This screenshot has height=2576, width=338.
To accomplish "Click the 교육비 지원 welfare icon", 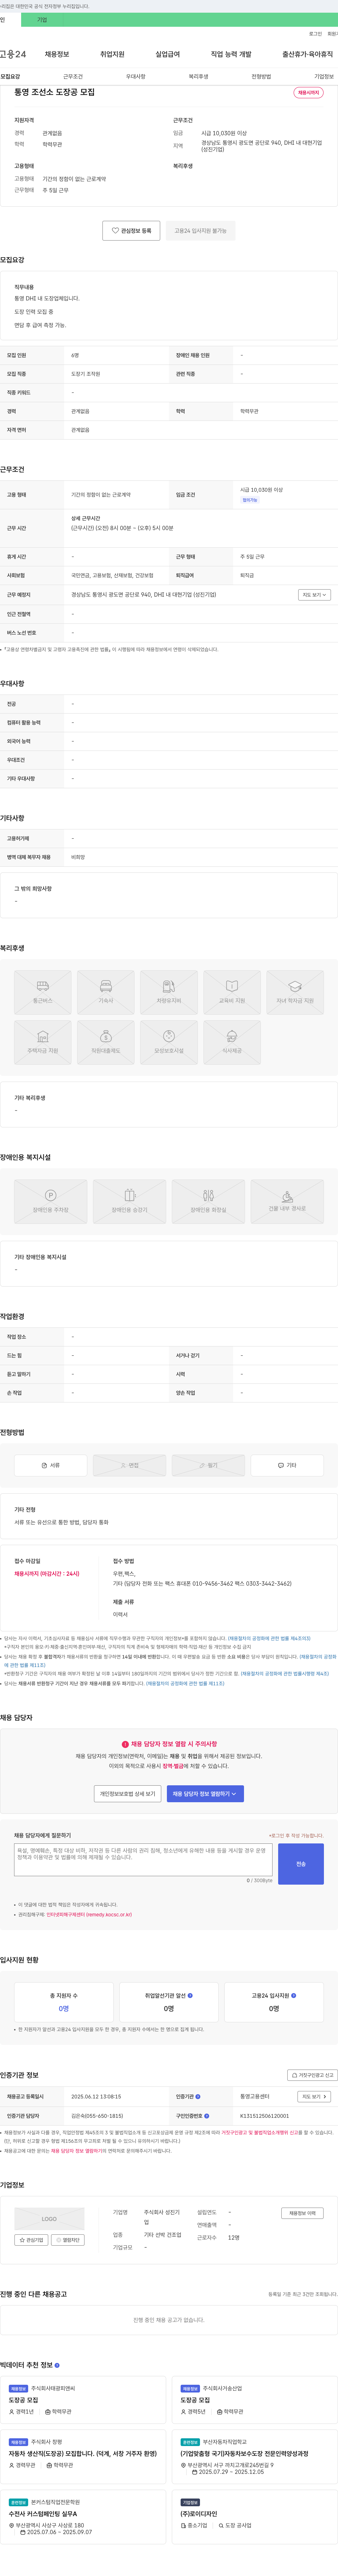I will [x=232, y=992].
